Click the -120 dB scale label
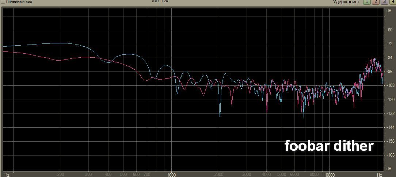This screenshot has width=396, height=177. tap(390, 100)
